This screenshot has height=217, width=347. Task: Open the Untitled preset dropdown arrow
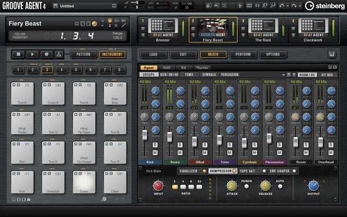114,6
